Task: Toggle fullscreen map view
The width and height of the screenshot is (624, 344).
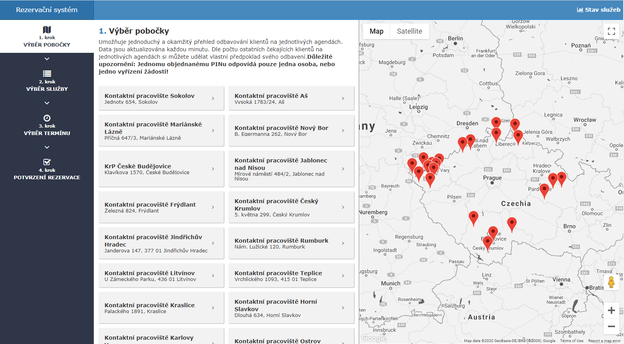Action: (611, 31)
